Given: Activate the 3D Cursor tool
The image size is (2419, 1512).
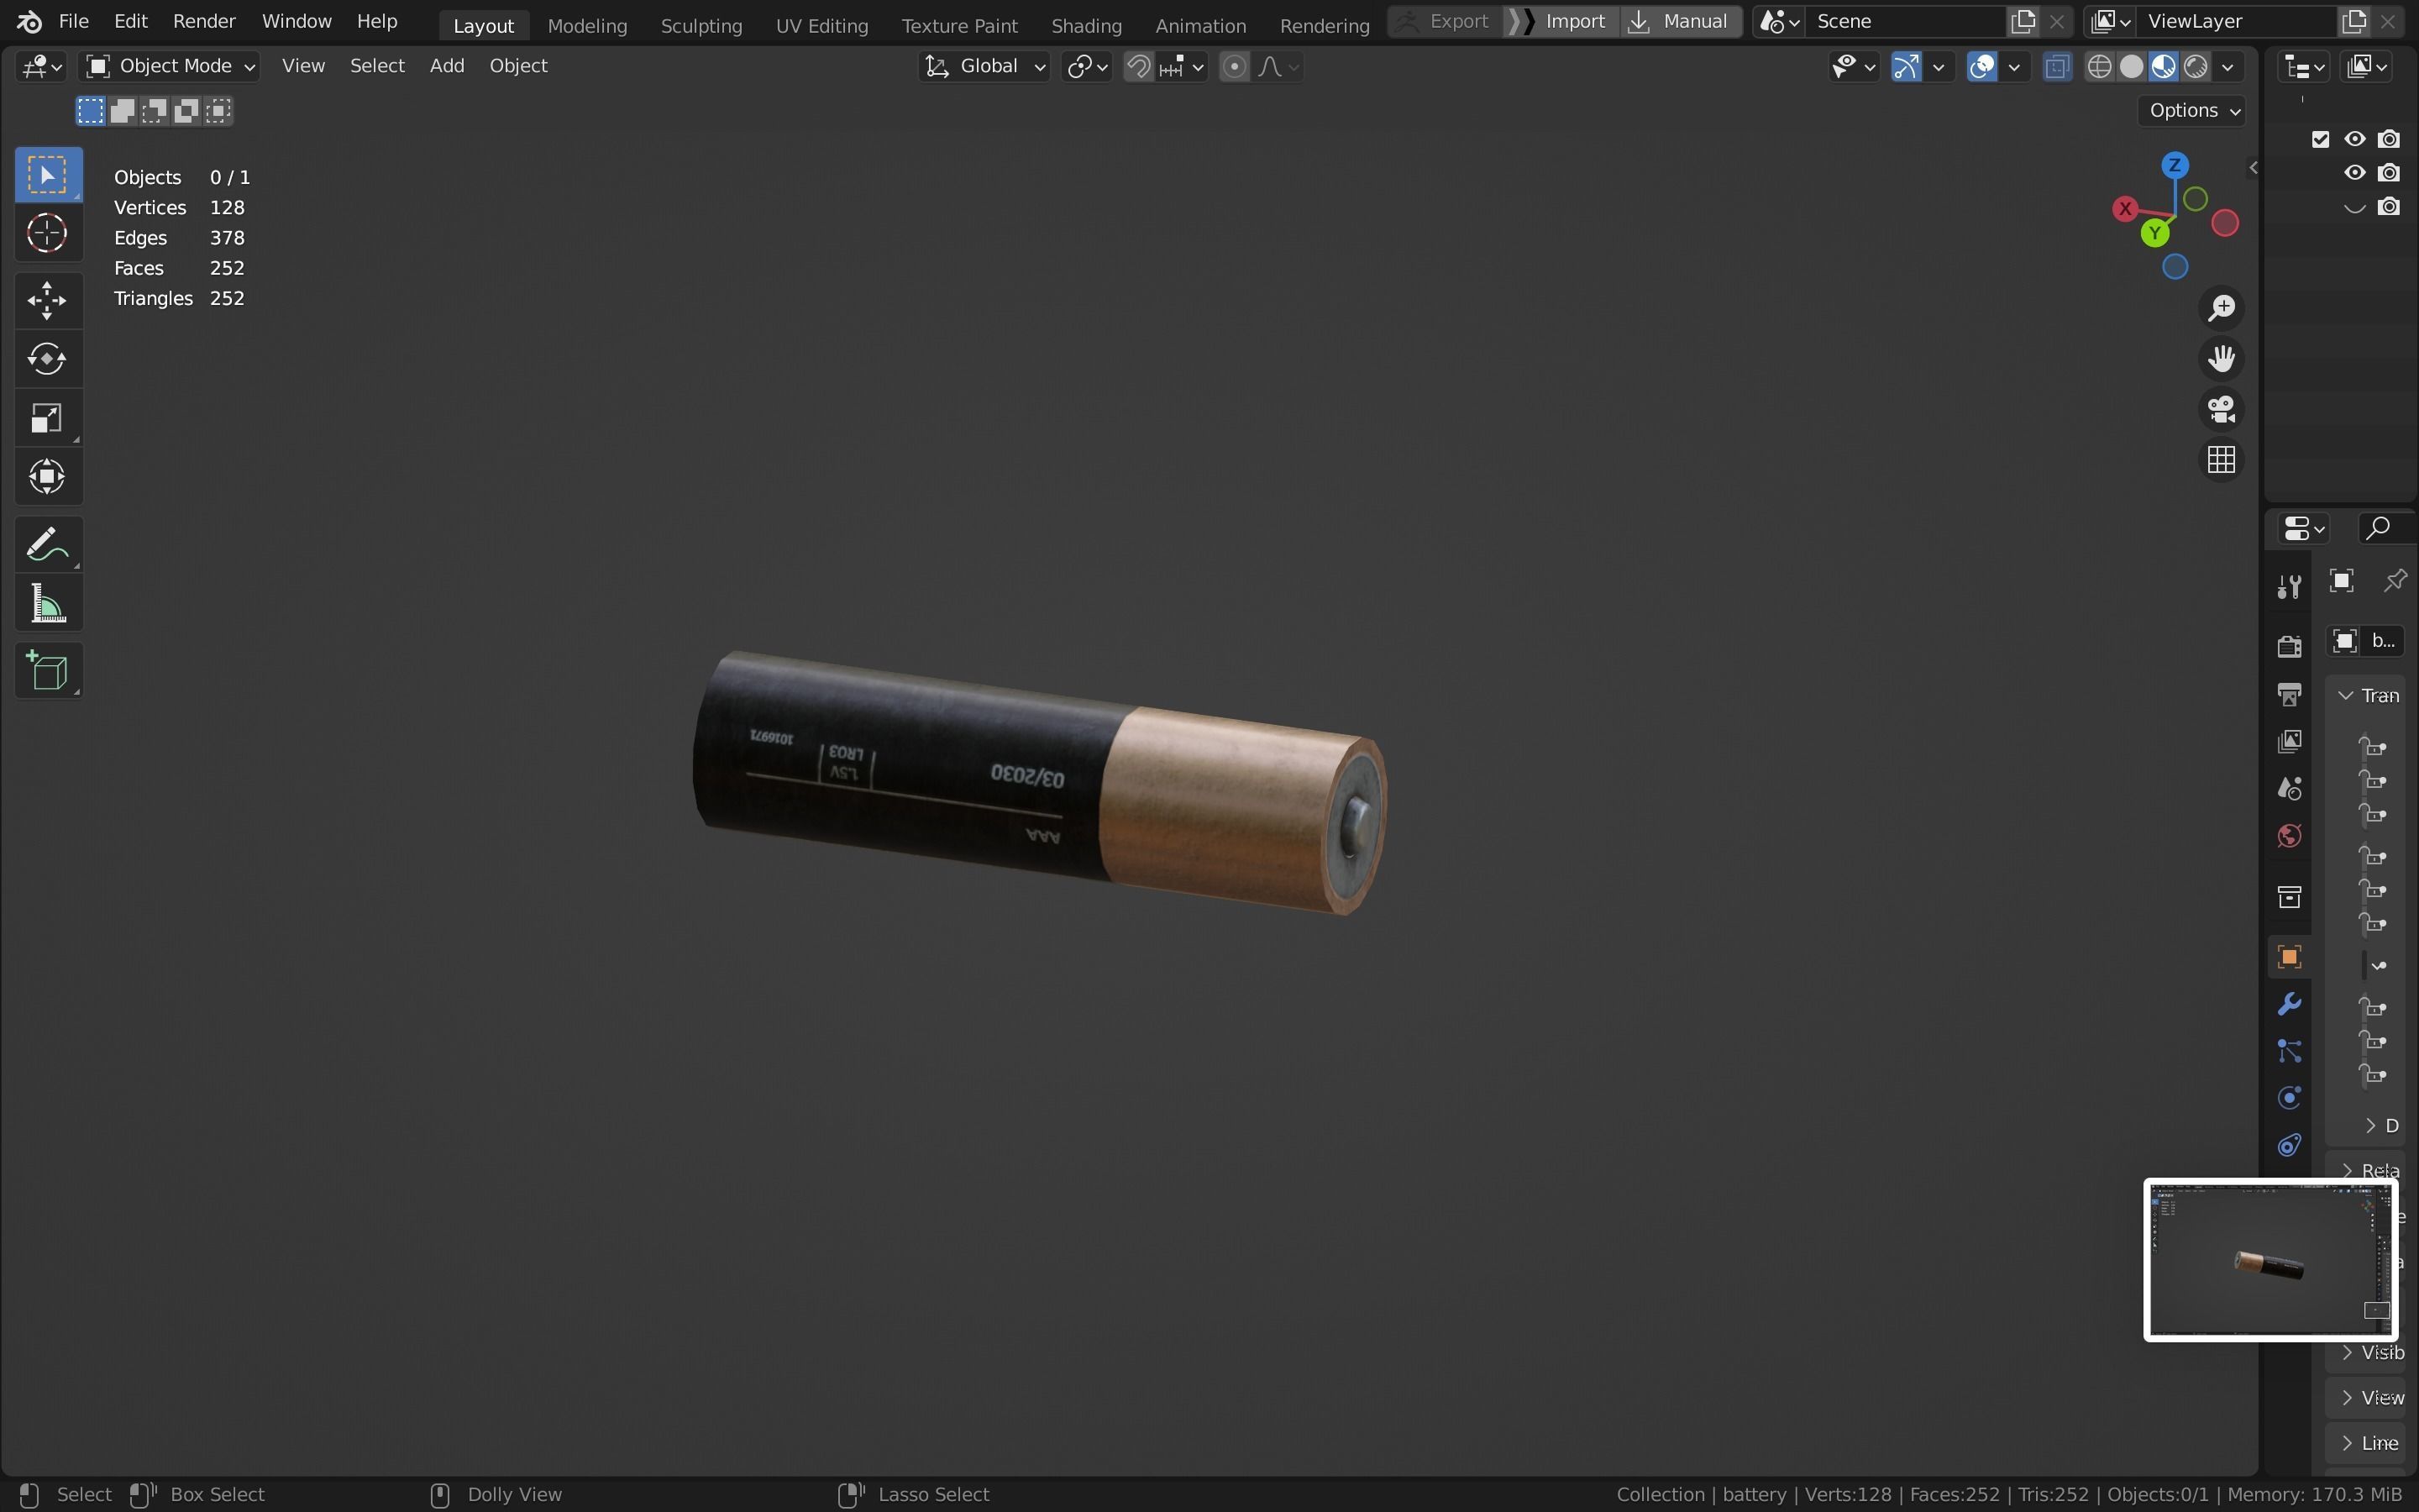Looking at the screenshot, I should (47, 234).
